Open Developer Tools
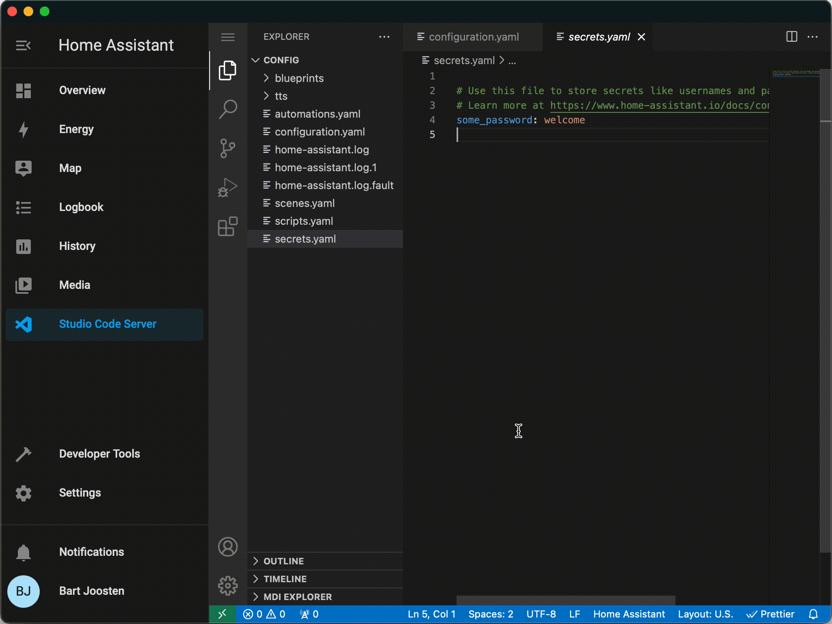Screen dimensions: 832x624 click(105, 454)
